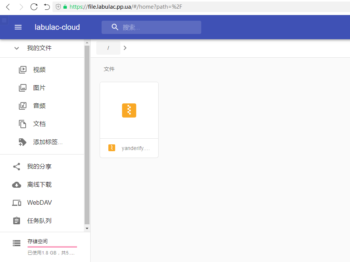Viewport: 350px width, 262px height.
Task: Click the video category icon
Action: [23, 70]
